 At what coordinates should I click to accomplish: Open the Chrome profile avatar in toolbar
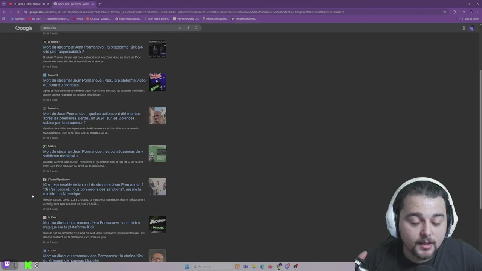[x=471, y=12]
